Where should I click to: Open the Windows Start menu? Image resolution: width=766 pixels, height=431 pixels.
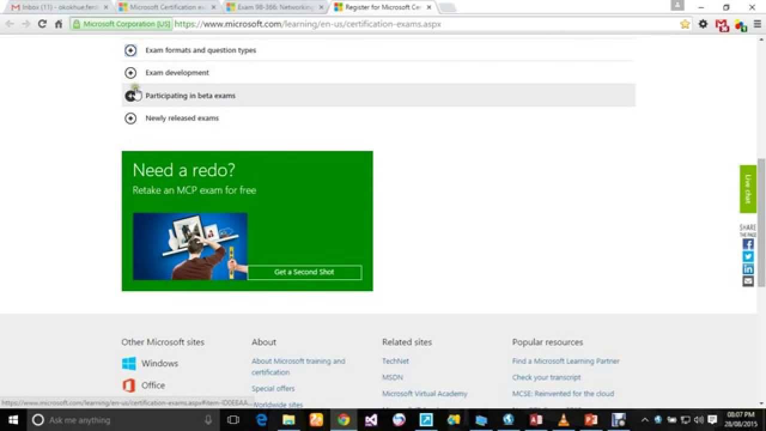tap(13, 420)
